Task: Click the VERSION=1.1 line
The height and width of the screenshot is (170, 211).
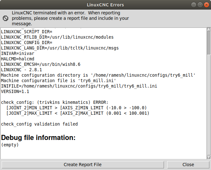Action: point(15,91)
